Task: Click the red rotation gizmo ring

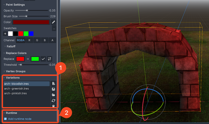Action: pos(143,104)
